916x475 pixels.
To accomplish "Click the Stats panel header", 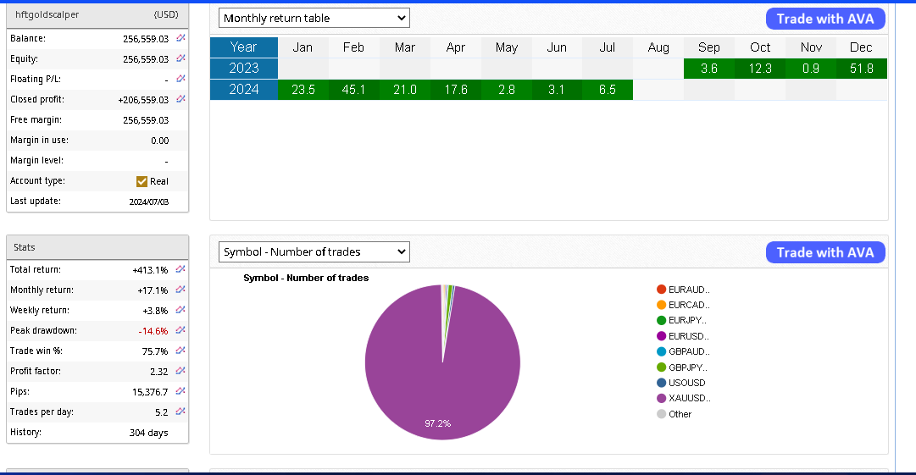I will coord(97,247).
